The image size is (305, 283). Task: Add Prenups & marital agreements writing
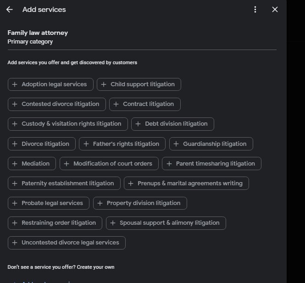coord(186,183)
